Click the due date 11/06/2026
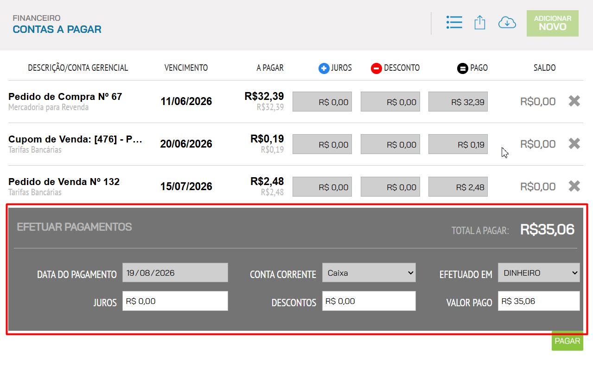 [186, 101]
